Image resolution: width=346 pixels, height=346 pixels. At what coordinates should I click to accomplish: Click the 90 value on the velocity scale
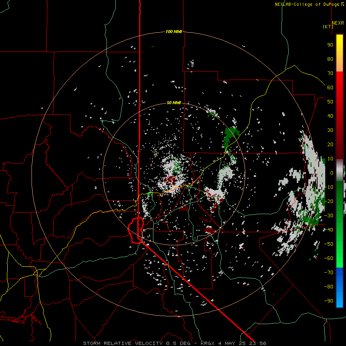pyautogui.click(x=330, y=45)
